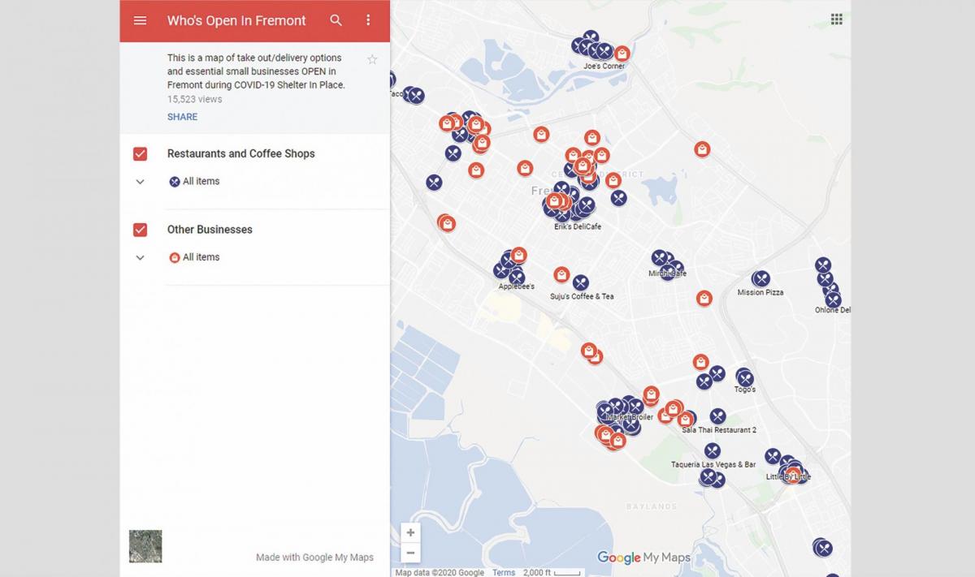The height and width of the screenshot is (577, 975).
Task: Uncheck Other Businesses layer
Action: click(140, 230)
